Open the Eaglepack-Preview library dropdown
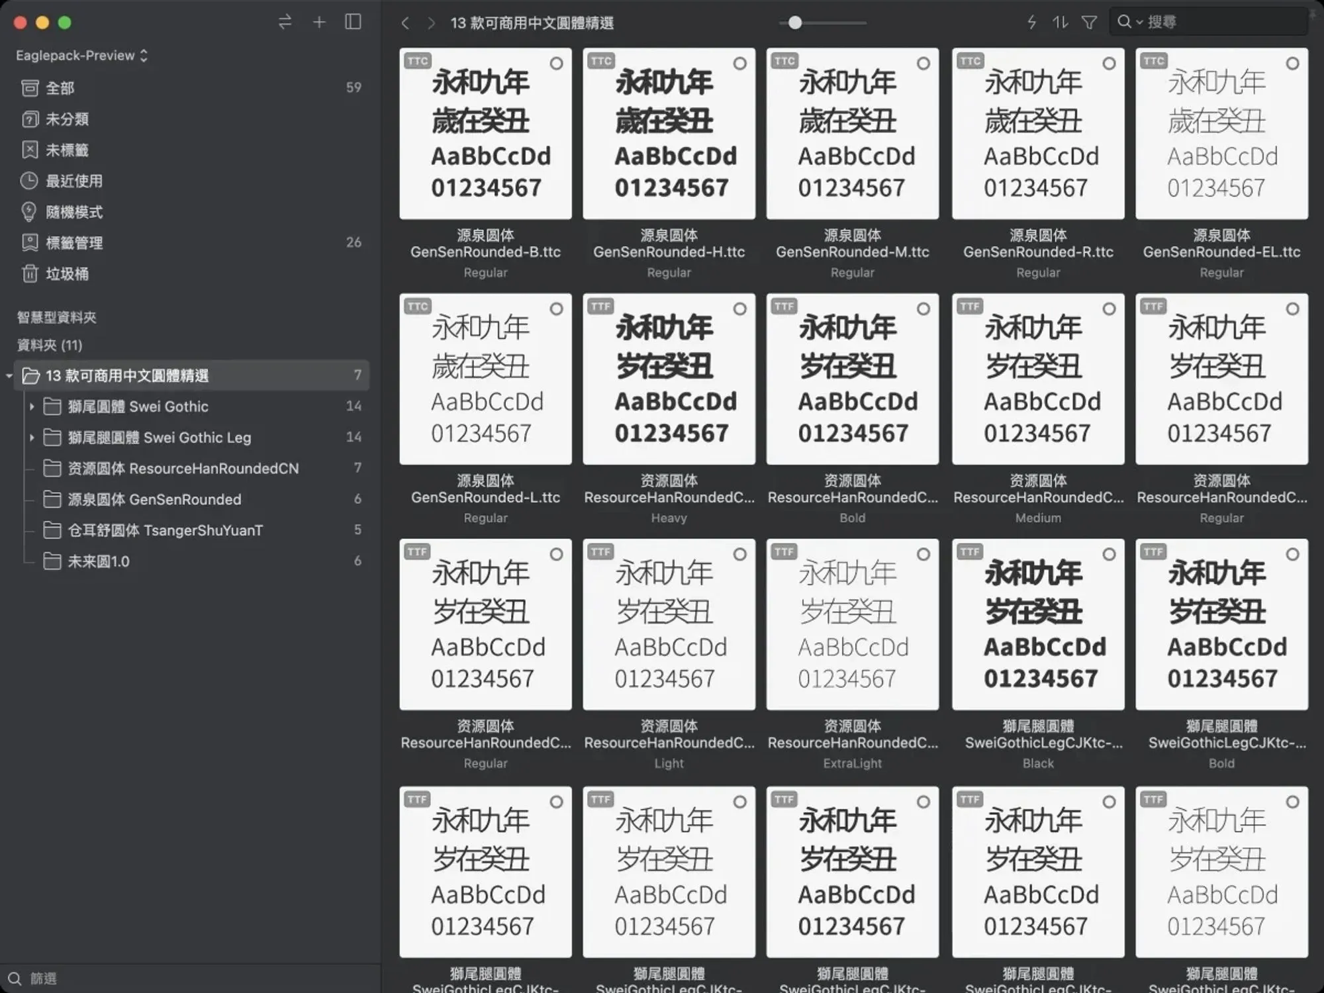Viewport: 1324px width, 993px height. click(81, 56)
